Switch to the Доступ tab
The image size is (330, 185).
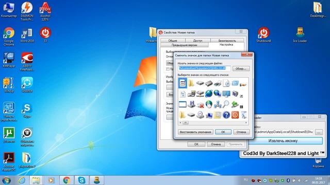[197, 41]
